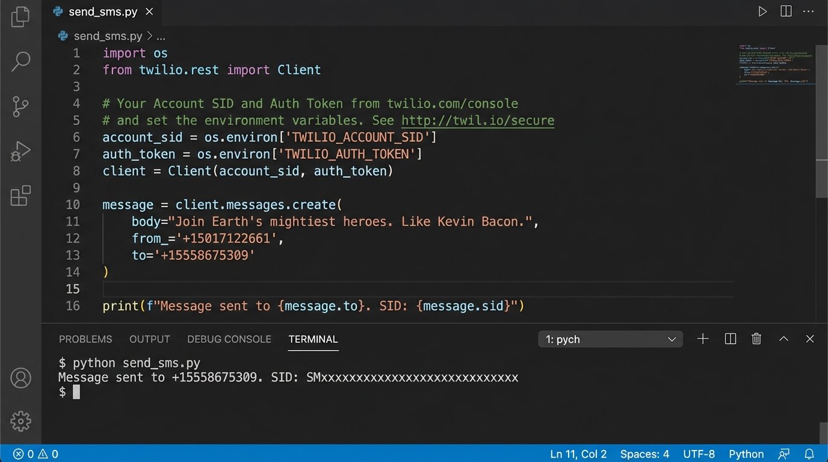828x462 pixels.
Task: Open the Extensions view
Action: [x=20, y=196]
